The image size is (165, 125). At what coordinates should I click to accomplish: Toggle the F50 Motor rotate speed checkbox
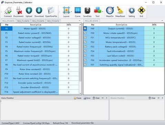[x=85, y=33]
